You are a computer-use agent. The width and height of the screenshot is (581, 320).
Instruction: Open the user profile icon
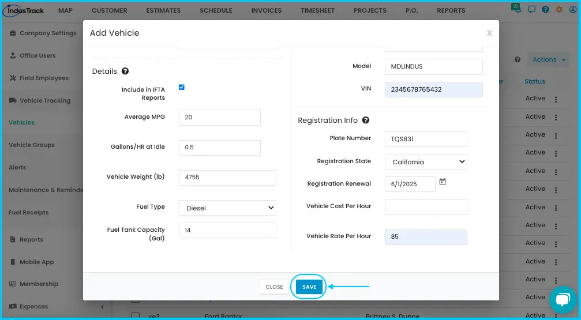coord(573,10)
